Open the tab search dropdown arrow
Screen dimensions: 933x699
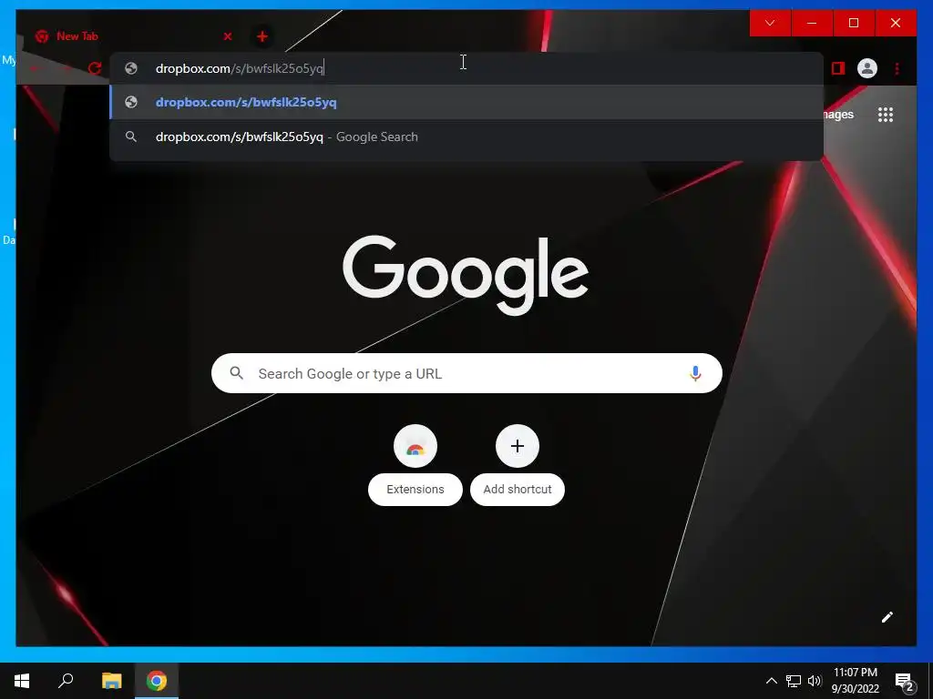[x=770, y=23]
